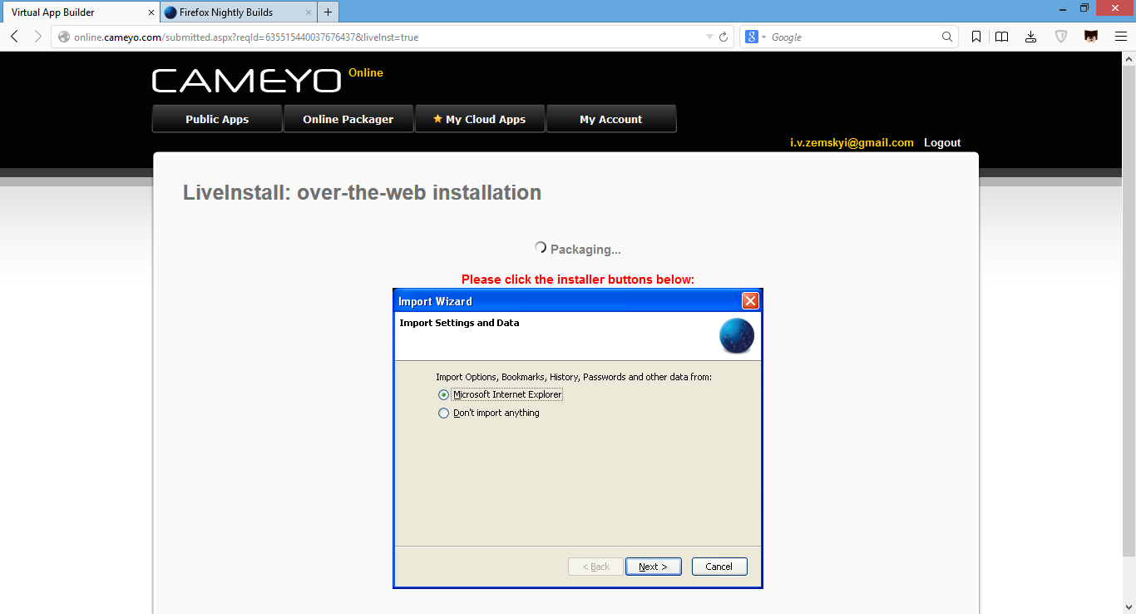Open a new tab with plus button
The image size is (1136, 614).
coord(328,12)
